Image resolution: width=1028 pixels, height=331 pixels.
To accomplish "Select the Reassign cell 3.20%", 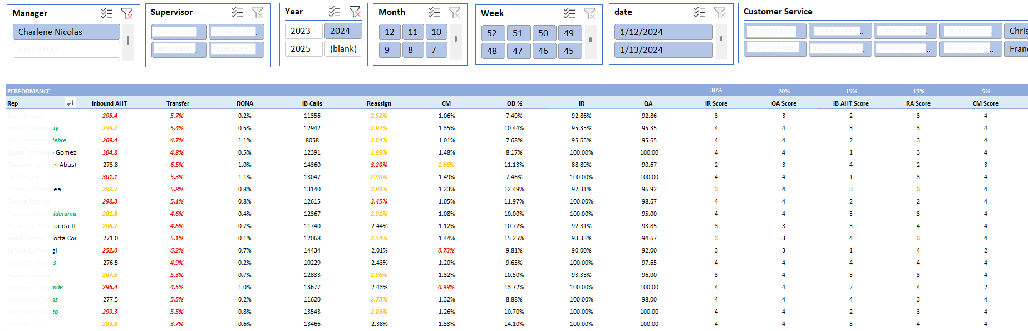I will 379,165.
